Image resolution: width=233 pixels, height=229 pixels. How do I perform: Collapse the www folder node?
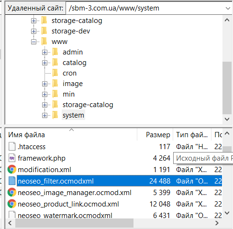(x=33, y=42)
